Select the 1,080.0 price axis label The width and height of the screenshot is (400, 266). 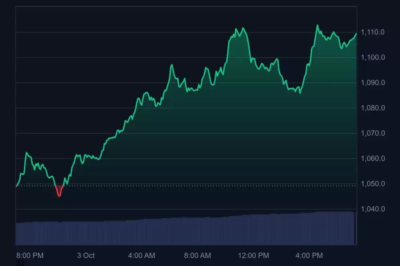[x=373, y=108]
